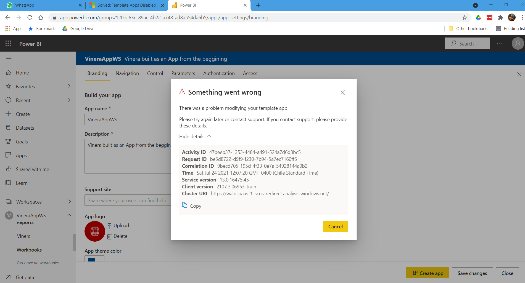The width and height of the screenshot is (525, 283).
Task: Close the Something went wrong dialog
Action: coord(343,92)
